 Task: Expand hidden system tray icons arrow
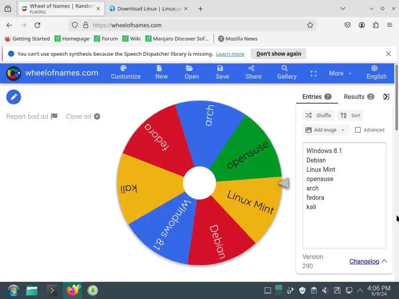(x=360, y=290)
